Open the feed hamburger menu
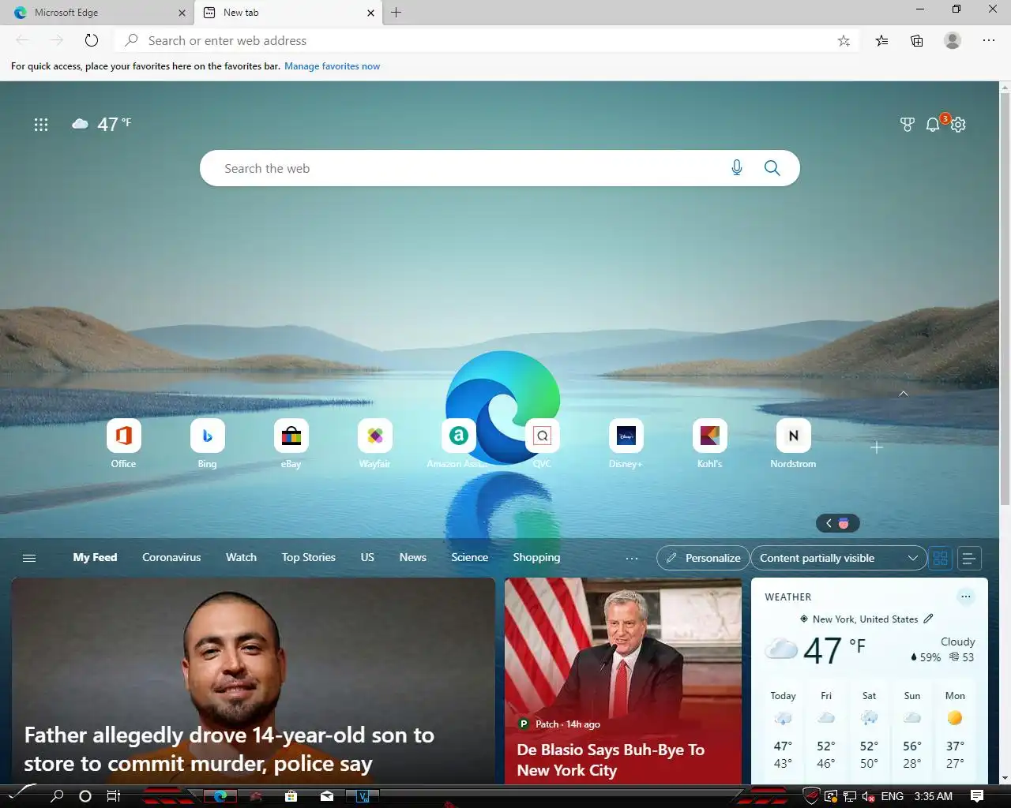1011x808 pixels. pos(29,558)
